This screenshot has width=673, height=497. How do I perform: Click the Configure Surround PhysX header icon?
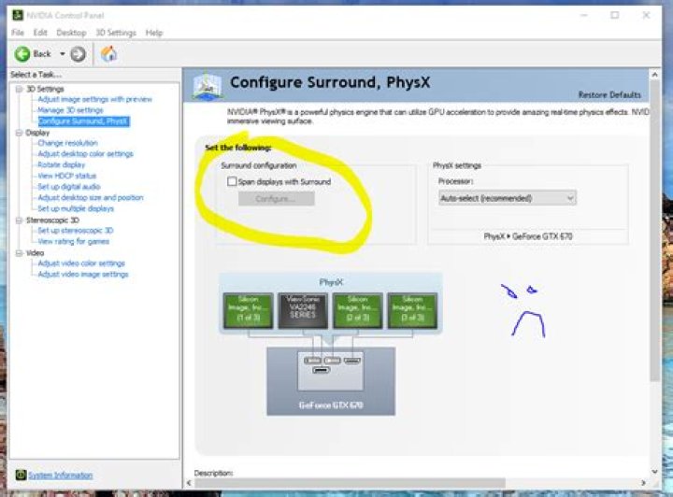point(208,86)
